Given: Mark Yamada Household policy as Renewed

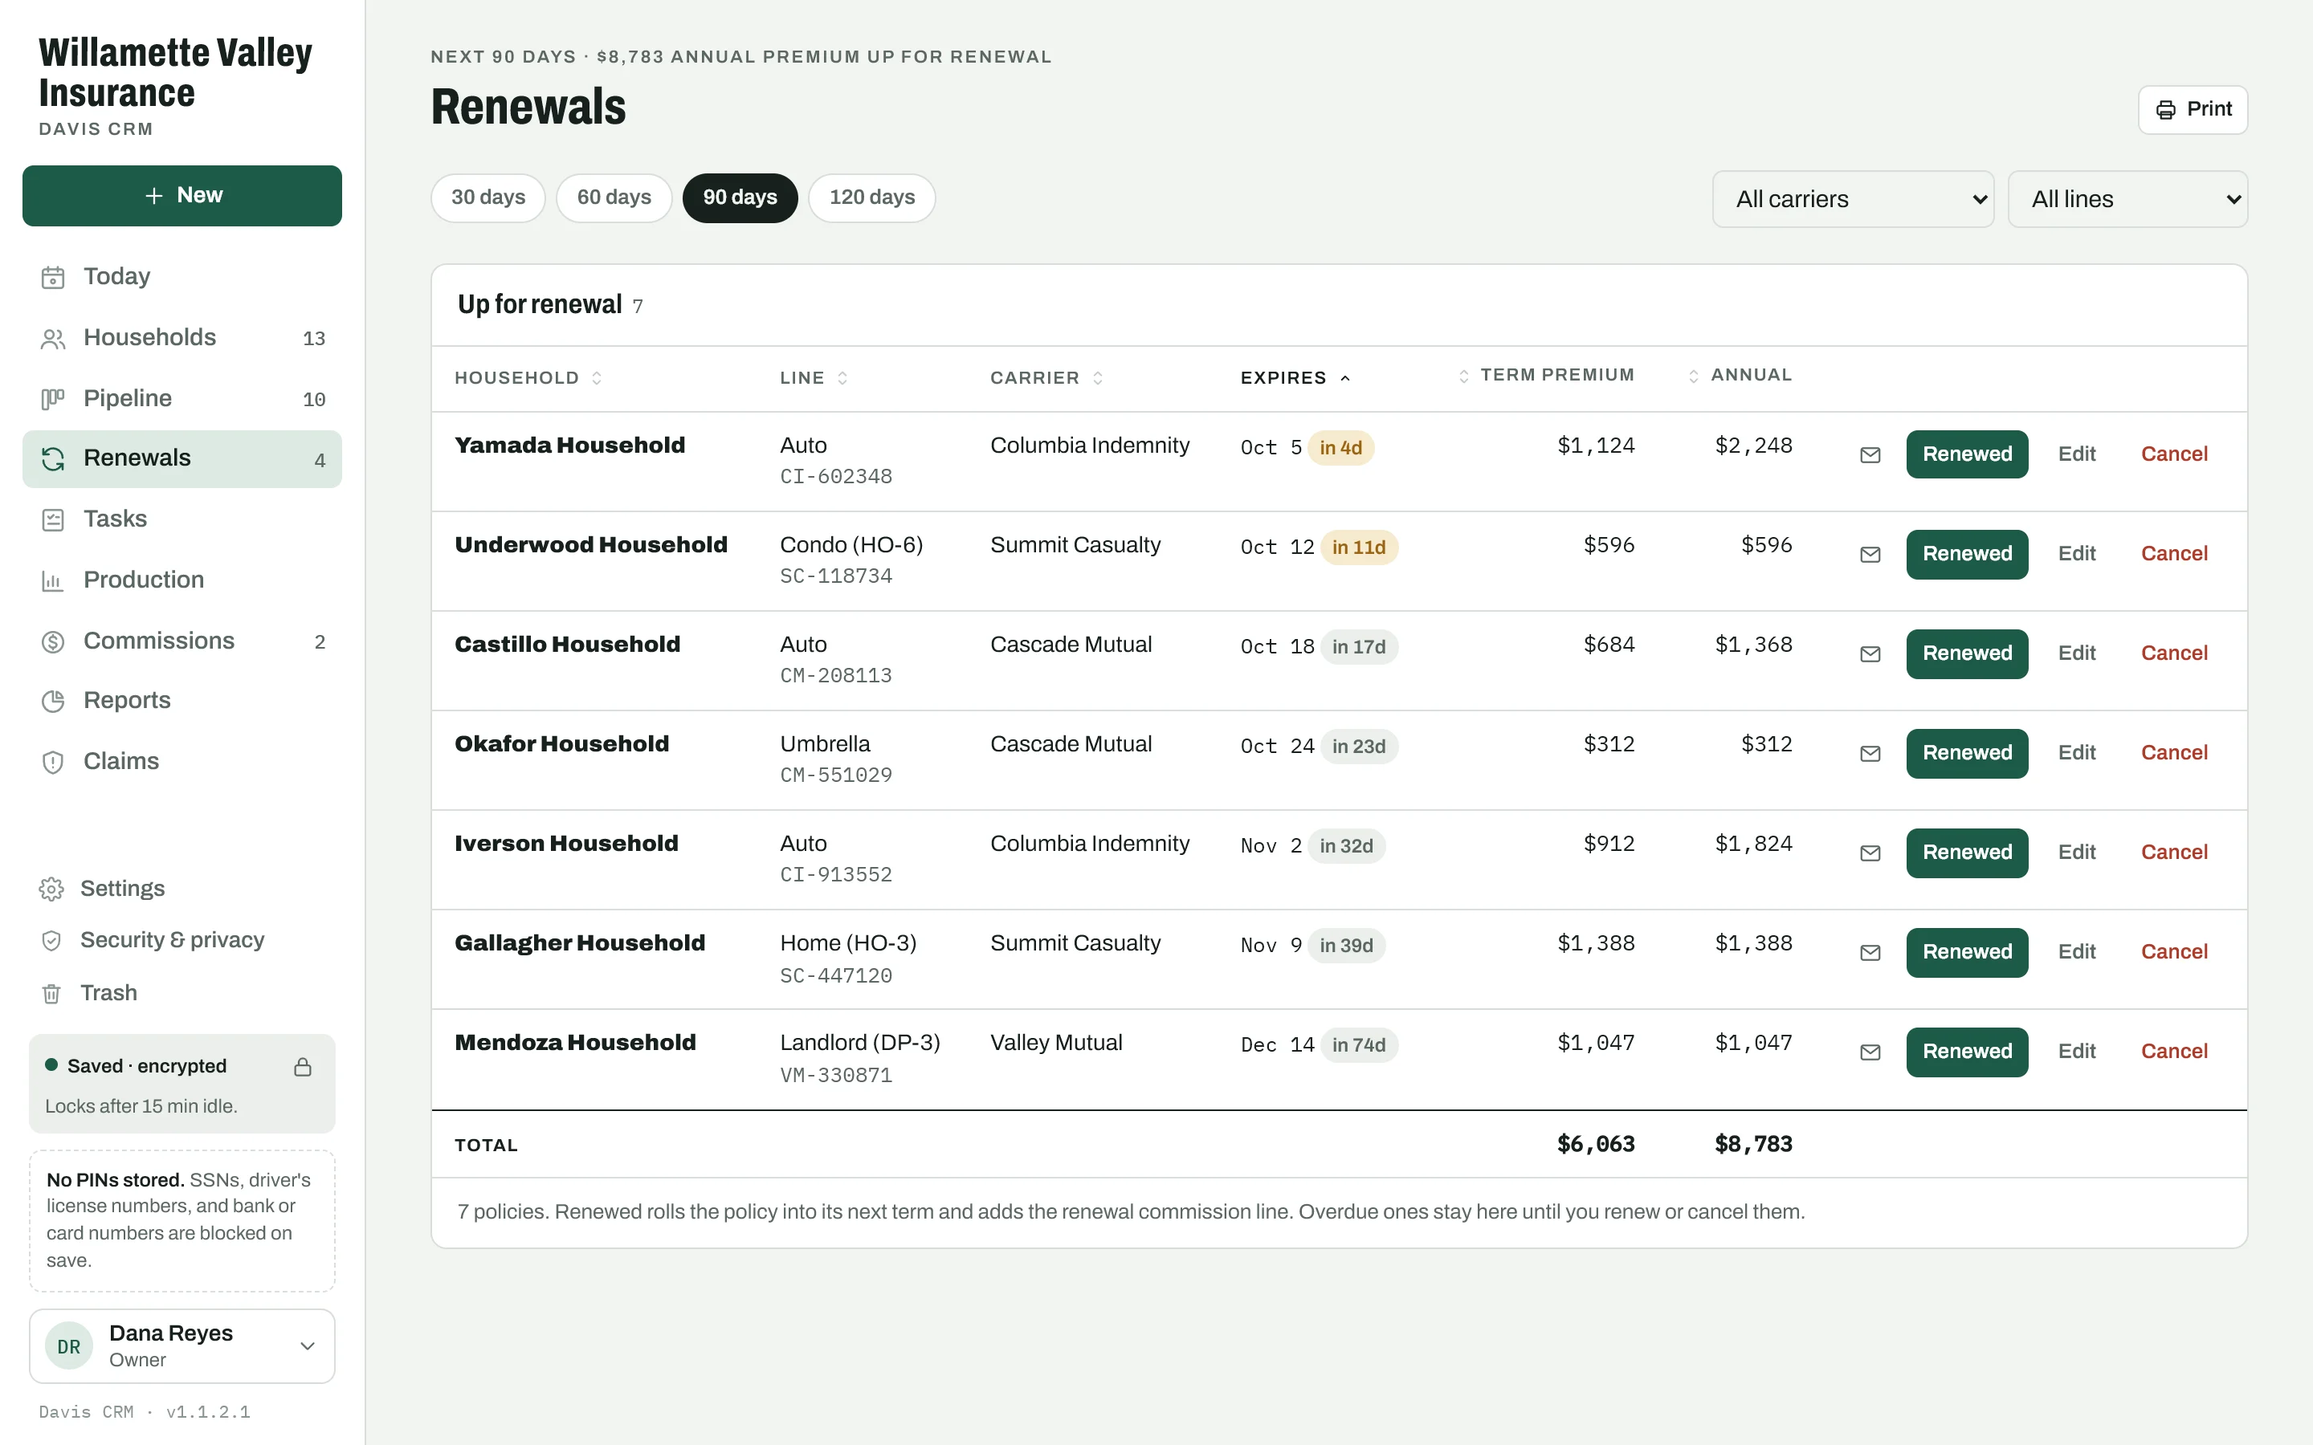Looking at the screenshot, I should tap(1967, 455).
